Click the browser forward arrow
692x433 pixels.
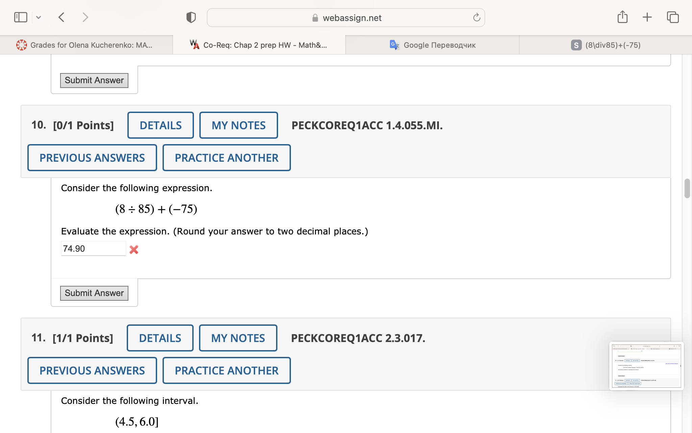[85, 17]
